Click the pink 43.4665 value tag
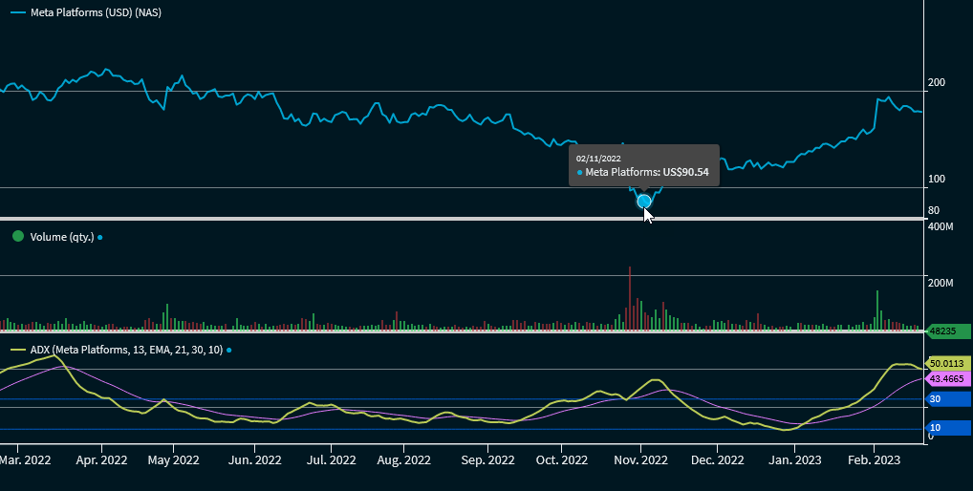Image resolution: width=973 pixels, height=491 pixels. (x=948, y=379)
